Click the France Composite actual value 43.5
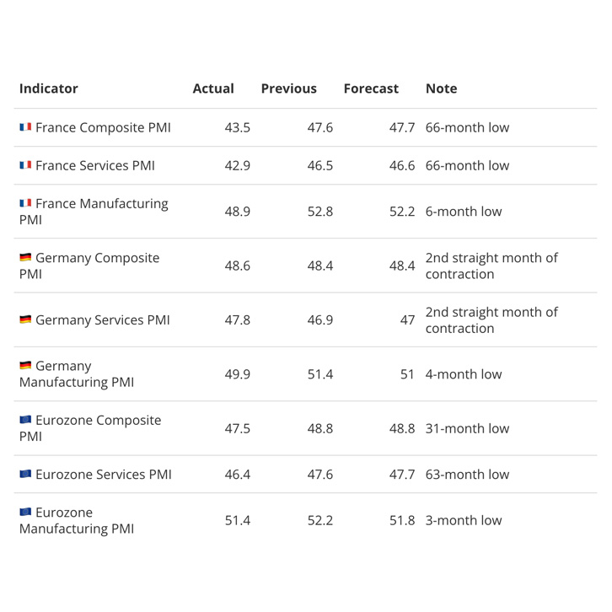Image resolution: width=612 pixels, height=612 pixels. click(238, 127)
